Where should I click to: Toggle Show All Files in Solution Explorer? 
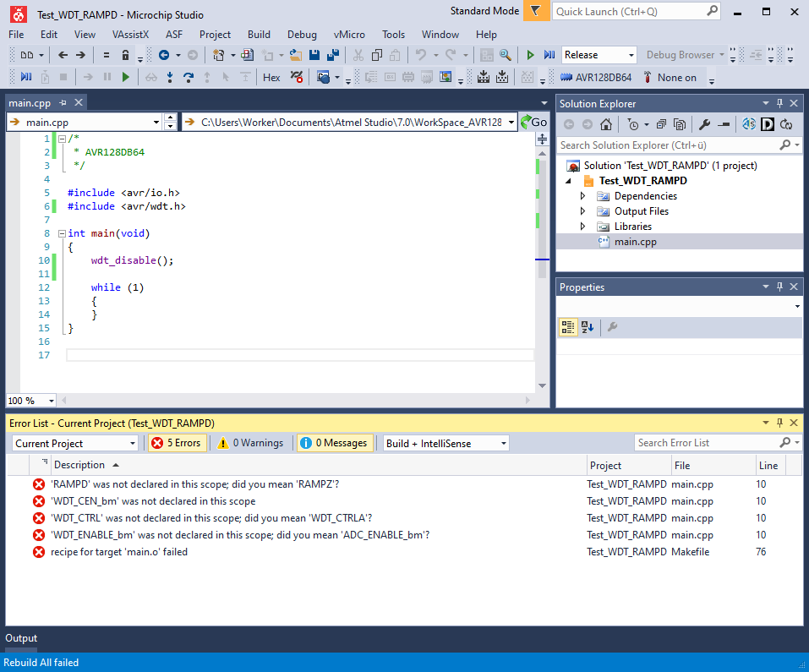pos(680,124)
